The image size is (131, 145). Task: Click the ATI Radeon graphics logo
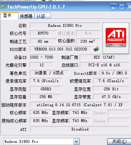[116, 37]
